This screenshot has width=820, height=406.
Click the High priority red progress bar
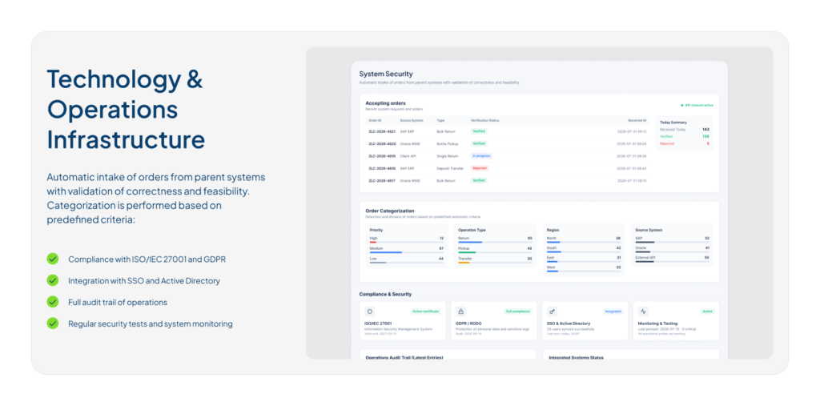point(373,243)
